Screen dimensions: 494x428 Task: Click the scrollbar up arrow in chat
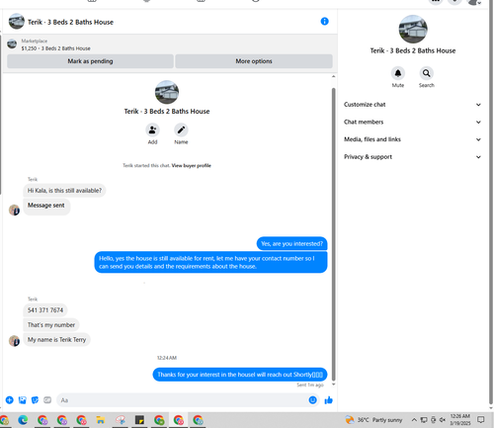coord(333,76)
